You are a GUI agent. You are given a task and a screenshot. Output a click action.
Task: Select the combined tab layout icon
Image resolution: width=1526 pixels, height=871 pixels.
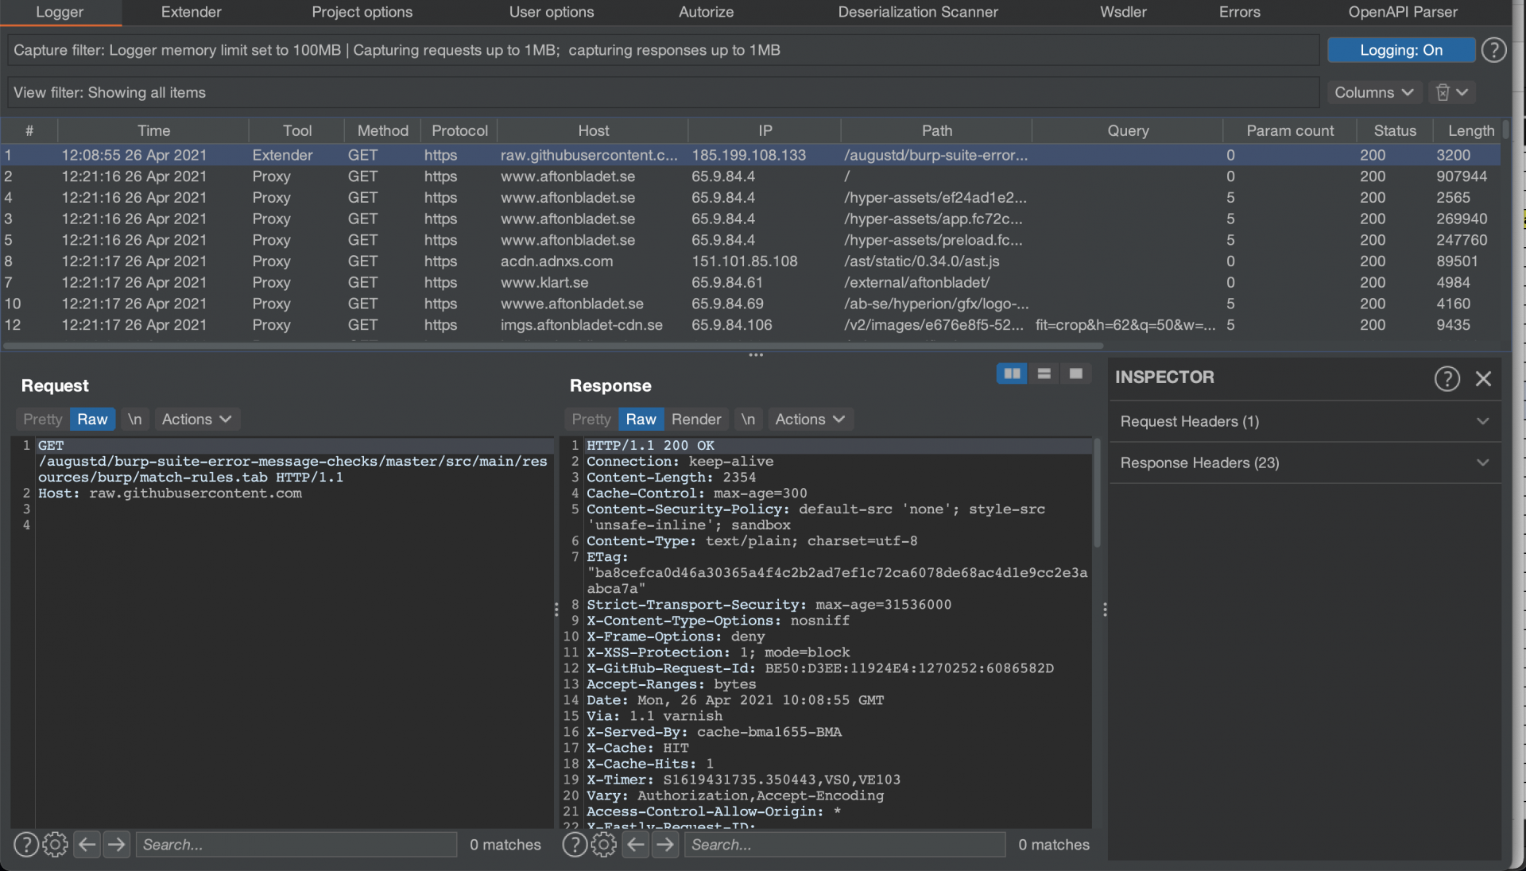point(1075,374)
